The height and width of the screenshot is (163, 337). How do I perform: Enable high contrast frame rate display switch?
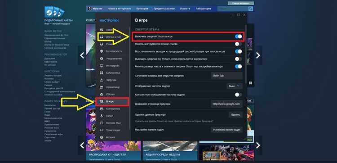pyautogui.click(x=238, y=95)
